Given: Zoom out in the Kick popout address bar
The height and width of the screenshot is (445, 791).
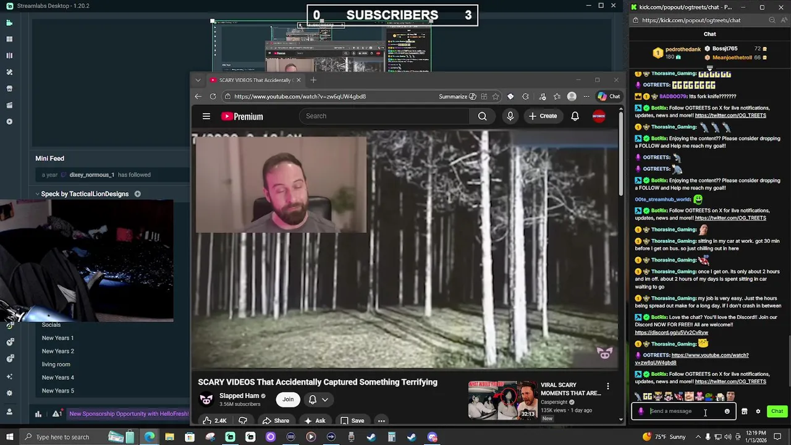Looking at the screenshot, I should coord(772,20).
